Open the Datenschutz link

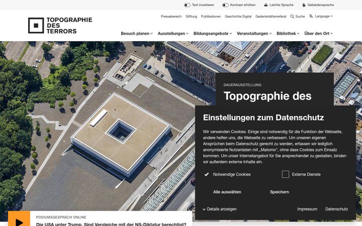pos(336,209)
